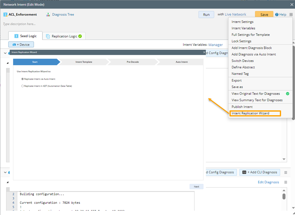Collapse the second device section chevron
Image resolution: width=295 pixels, height=215 pixels.
(x=5, y=172)
